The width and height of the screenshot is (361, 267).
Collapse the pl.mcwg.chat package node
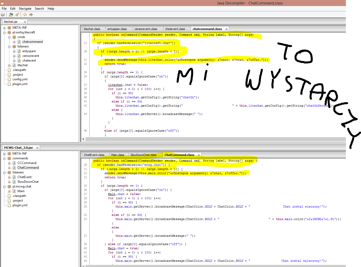pos(4,187)
